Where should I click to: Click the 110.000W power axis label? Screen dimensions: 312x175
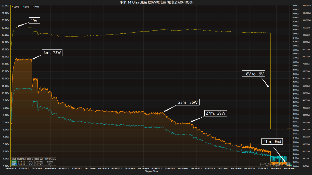(306, 6)
